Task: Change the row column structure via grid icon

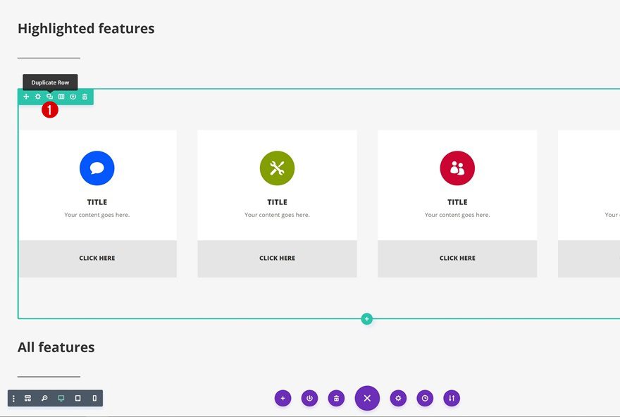Action: pos(61,97)
